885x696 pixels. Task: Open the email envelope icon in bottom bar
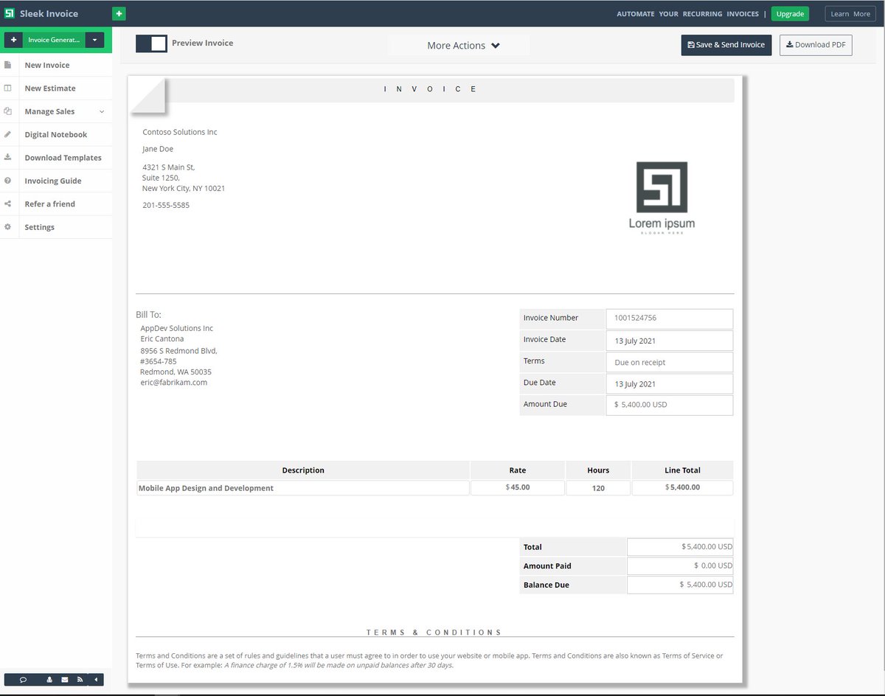click(x=65, y=679)
